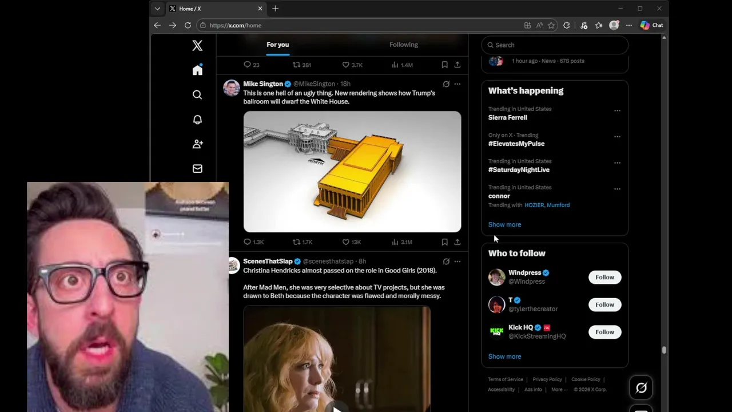Image resolution: width=732 pixels, height=412 pixels.
Task: Select the Home / X browser tab
Action: point(216,9)
